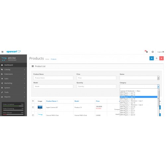The image size is (166, 166).
Task: Click the blue add product button
Action: (x=151, y=58)
